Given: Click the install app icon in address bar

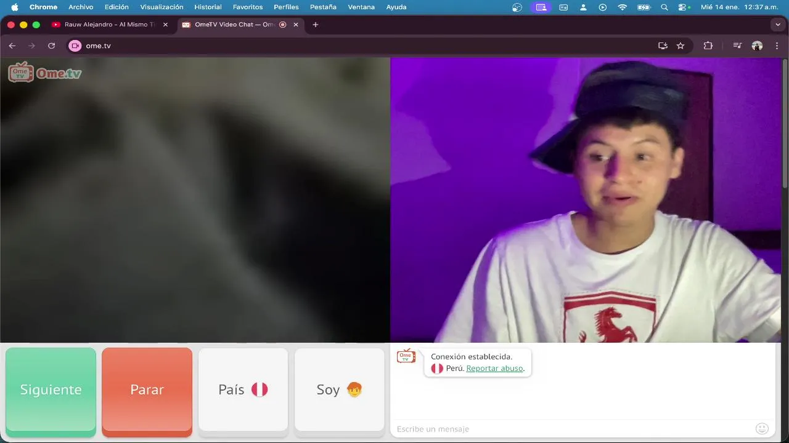Looking at the screenshot, I should 663,46.
